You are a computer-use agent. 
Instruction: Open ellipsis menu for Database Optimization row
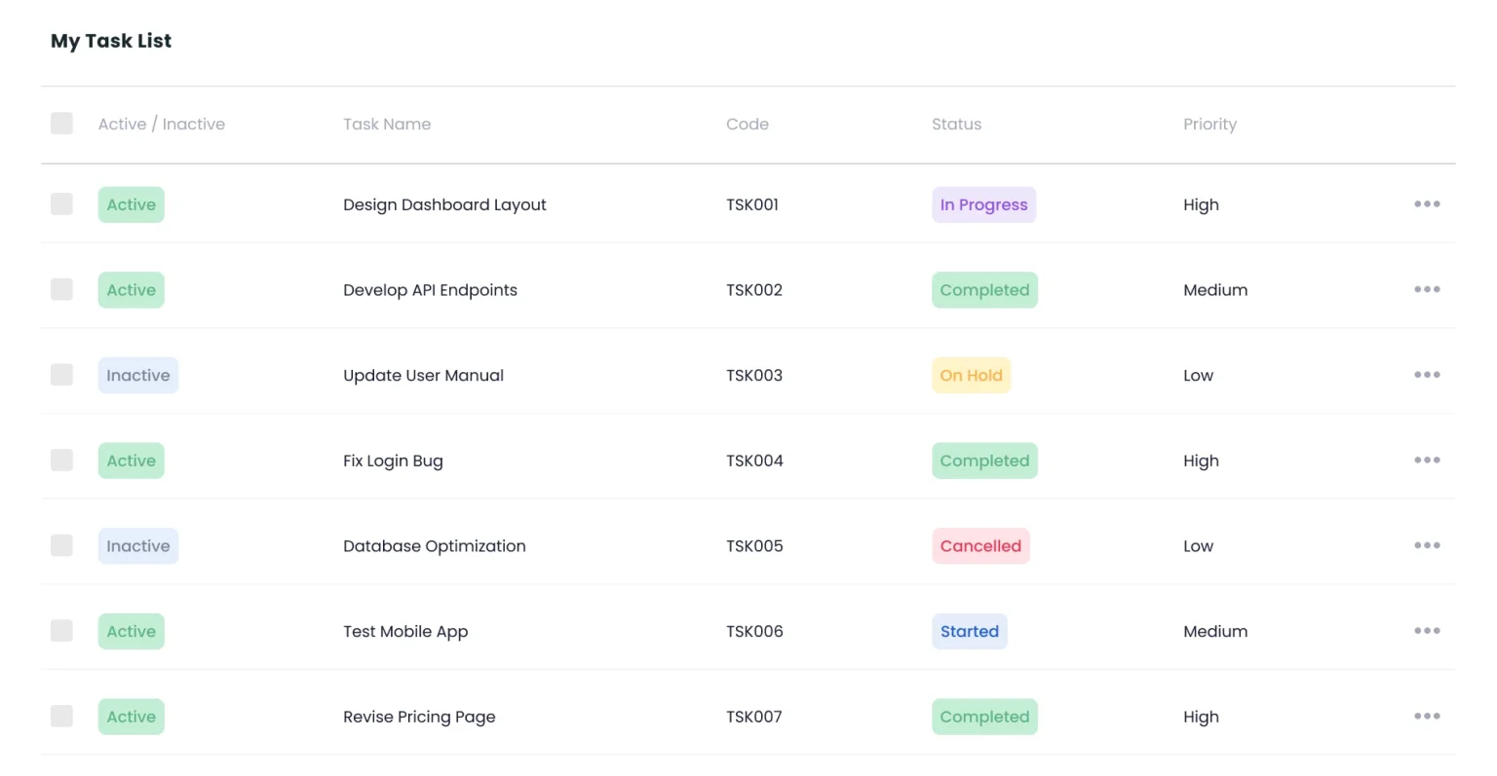(x=1427, y=545)
